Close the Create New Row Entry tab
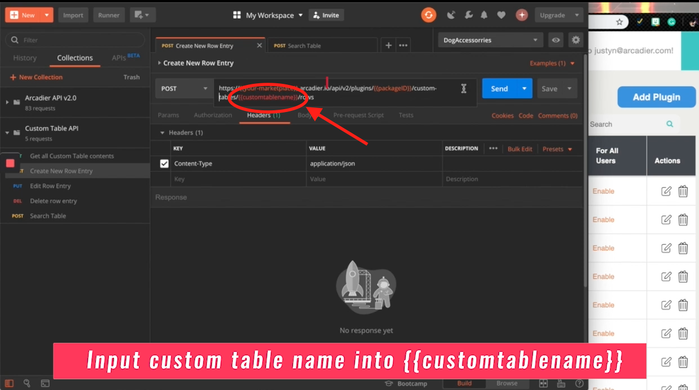699x390 pixels. coord(259,46)
